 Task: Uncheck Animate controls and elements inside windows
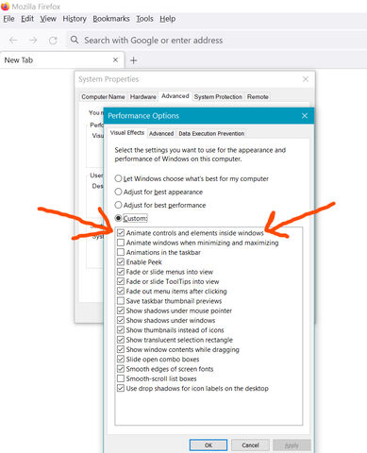click(x=121, y=233)
